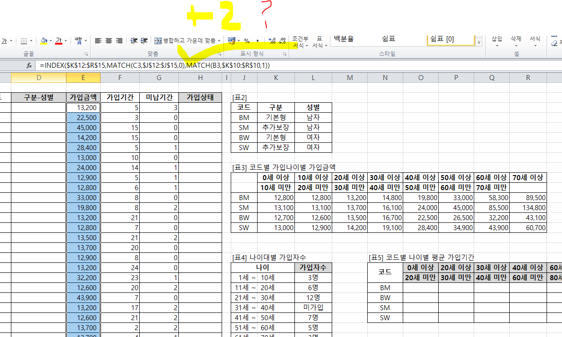The height and width of the screenshot is (337, 562).
Task: Apply the comma style number format
Action: click(x=257, y=41)
